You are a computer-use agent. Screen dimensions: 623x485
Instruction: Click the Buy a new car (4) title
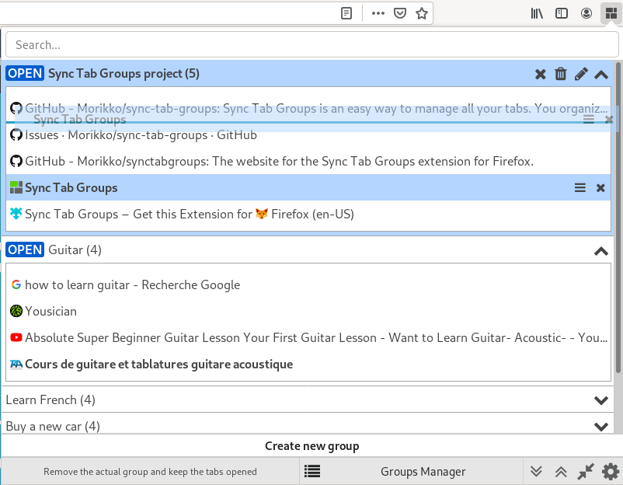[x=53, y=427]
